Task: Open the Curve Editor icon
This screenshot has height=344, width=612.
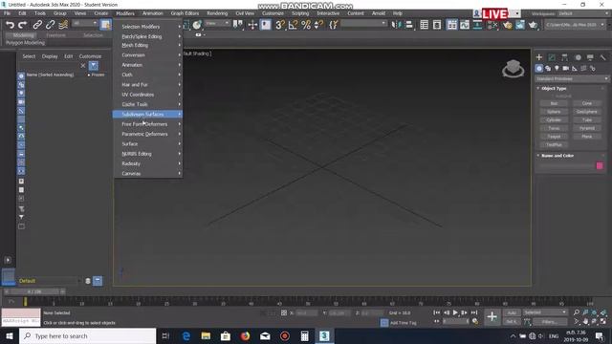Action: (465, 25)
